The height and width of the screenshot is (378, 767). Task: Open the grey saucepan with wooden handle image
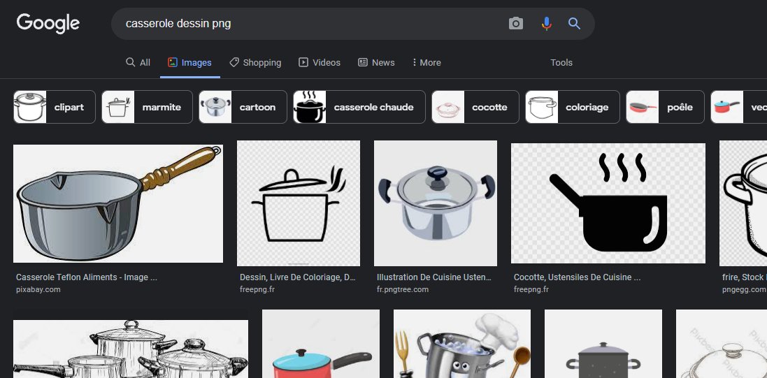(118, 203)
